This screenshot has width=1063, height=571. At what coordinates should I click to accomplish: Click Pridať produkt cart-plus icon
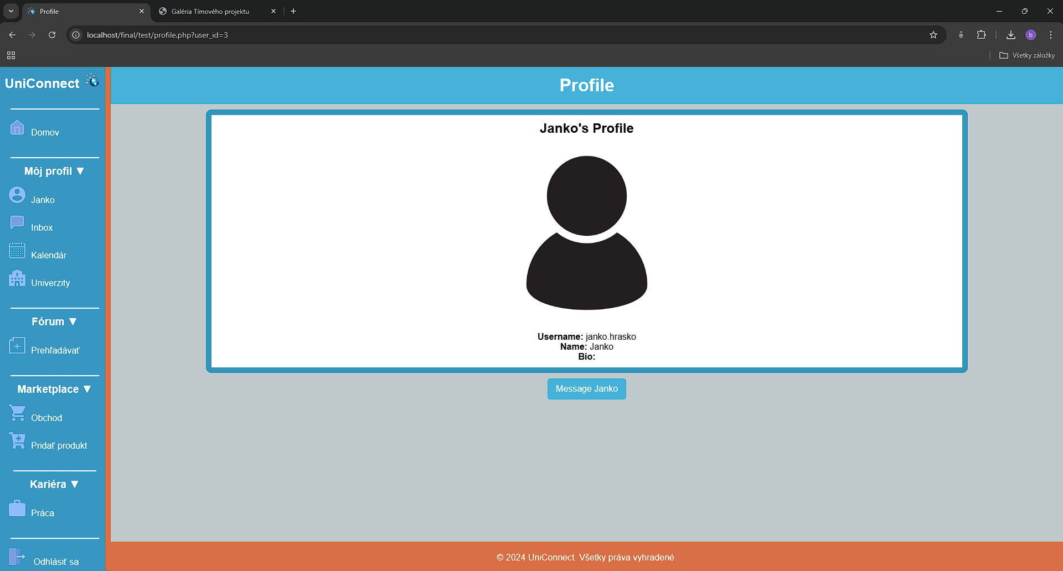[17, 440]
